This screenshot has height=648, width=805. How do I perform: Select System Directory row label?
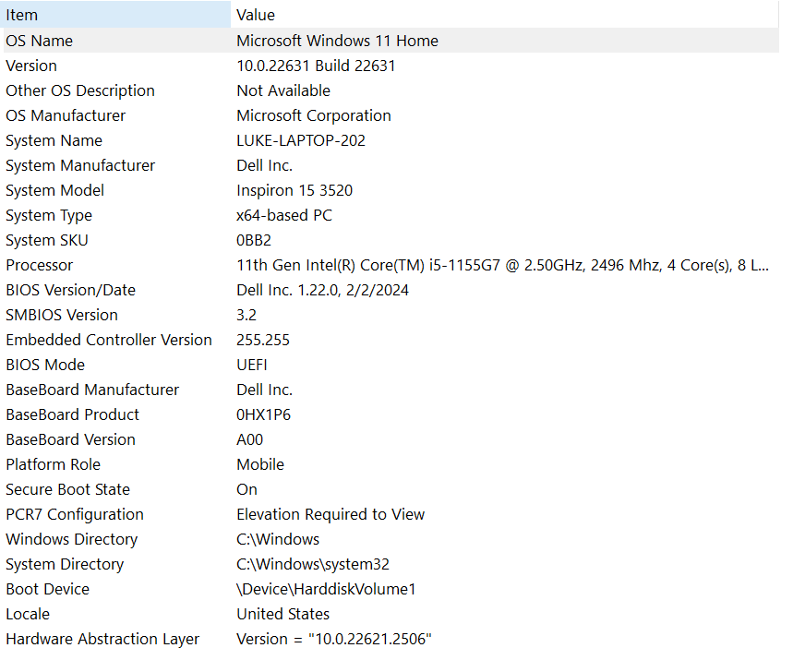(65, 564)
